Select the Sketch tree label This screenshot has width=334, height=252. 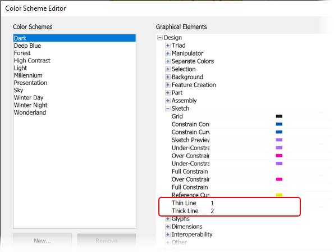point(180,109)
